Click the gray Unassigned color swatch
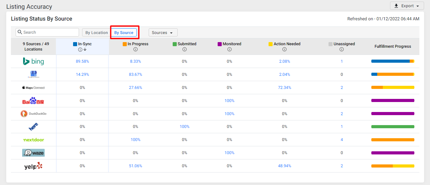 pos(330,44)
